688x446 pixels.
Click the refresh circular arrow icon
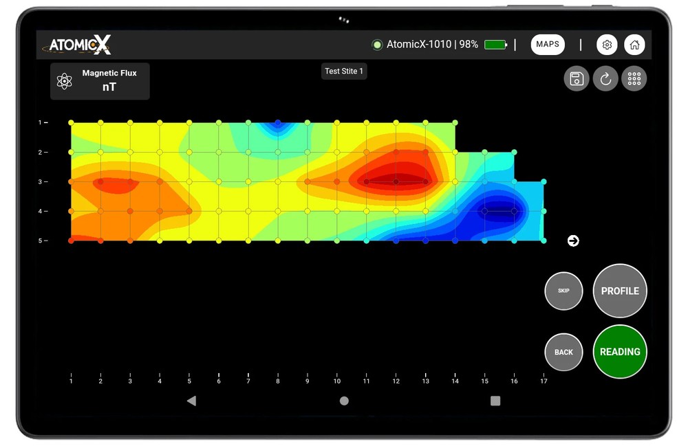[605, 79]
